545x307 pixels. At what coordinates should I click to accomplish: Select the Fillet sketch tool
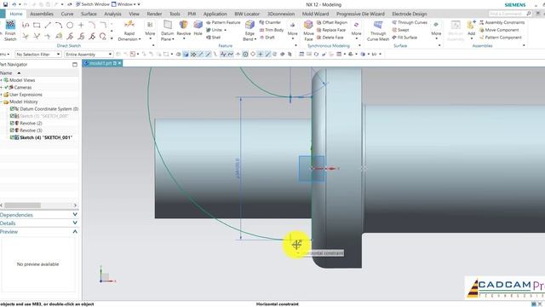pos(92,25)
